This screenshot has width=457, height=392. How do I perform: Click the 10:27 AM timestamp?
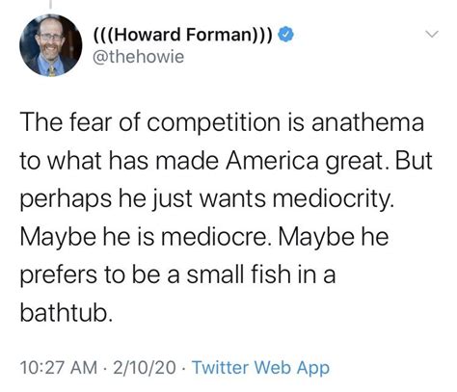(x=58, y=367)
